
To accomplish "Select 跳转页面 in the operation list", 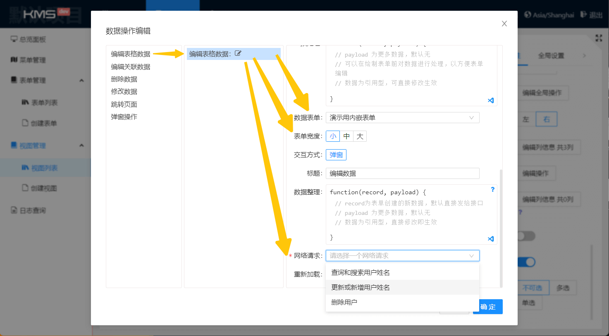I will (124, 105).
